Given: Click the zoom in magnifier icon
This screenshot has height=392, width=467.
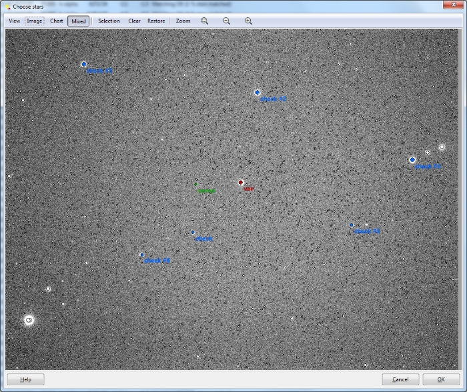Looking at the screenshot, I should tap(248, 21).
